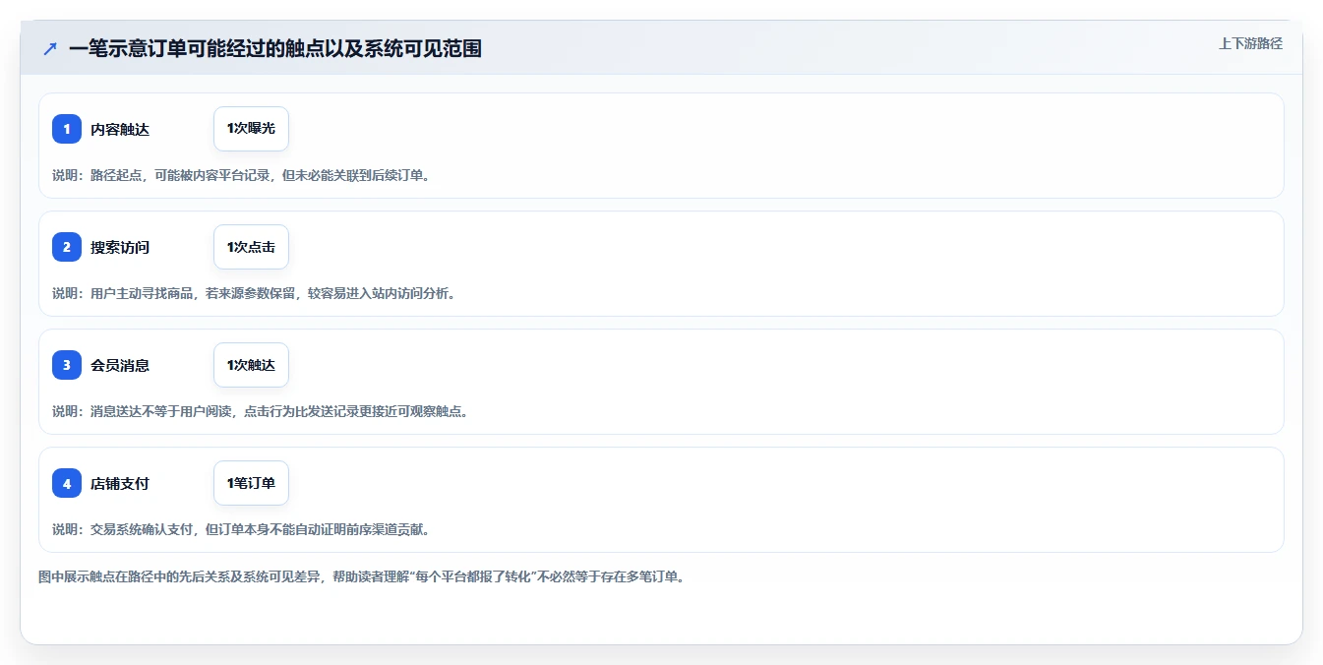The height and width of the screenshot is (665, 1323).
Task: Click step number 1 badge for 内容触达
Action: click(x=67, y=129)
